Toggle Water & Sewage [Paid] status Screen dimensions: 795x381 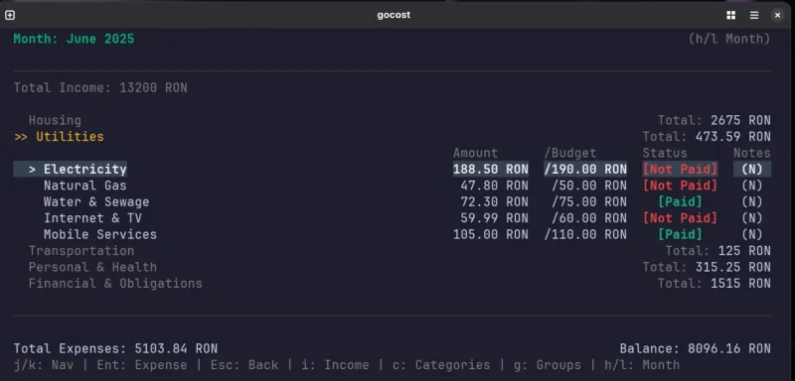point(681,201)
